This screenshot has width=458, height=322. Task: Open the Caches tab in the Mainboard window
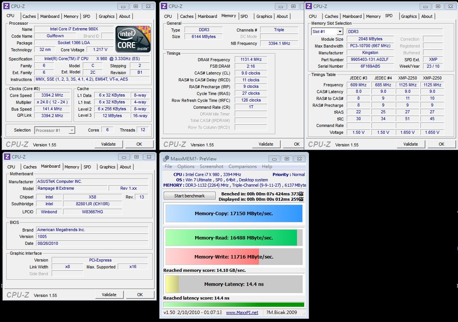tap(30, 167)
